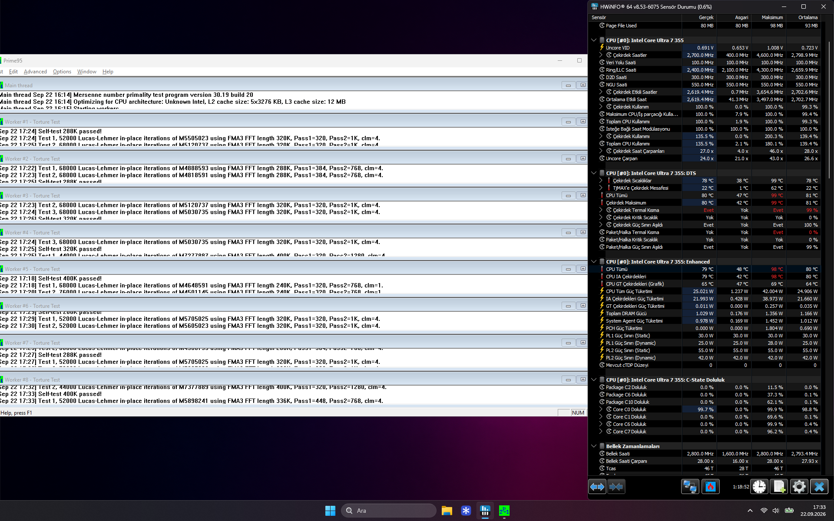Click the flame stress-test chip icon
This screenshot has width=834, height=521.
pyautogui.click(x=711, y=487)
